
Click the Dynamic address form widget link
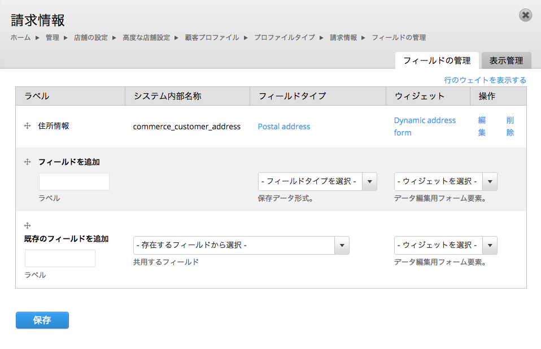(x=425, y=120)
